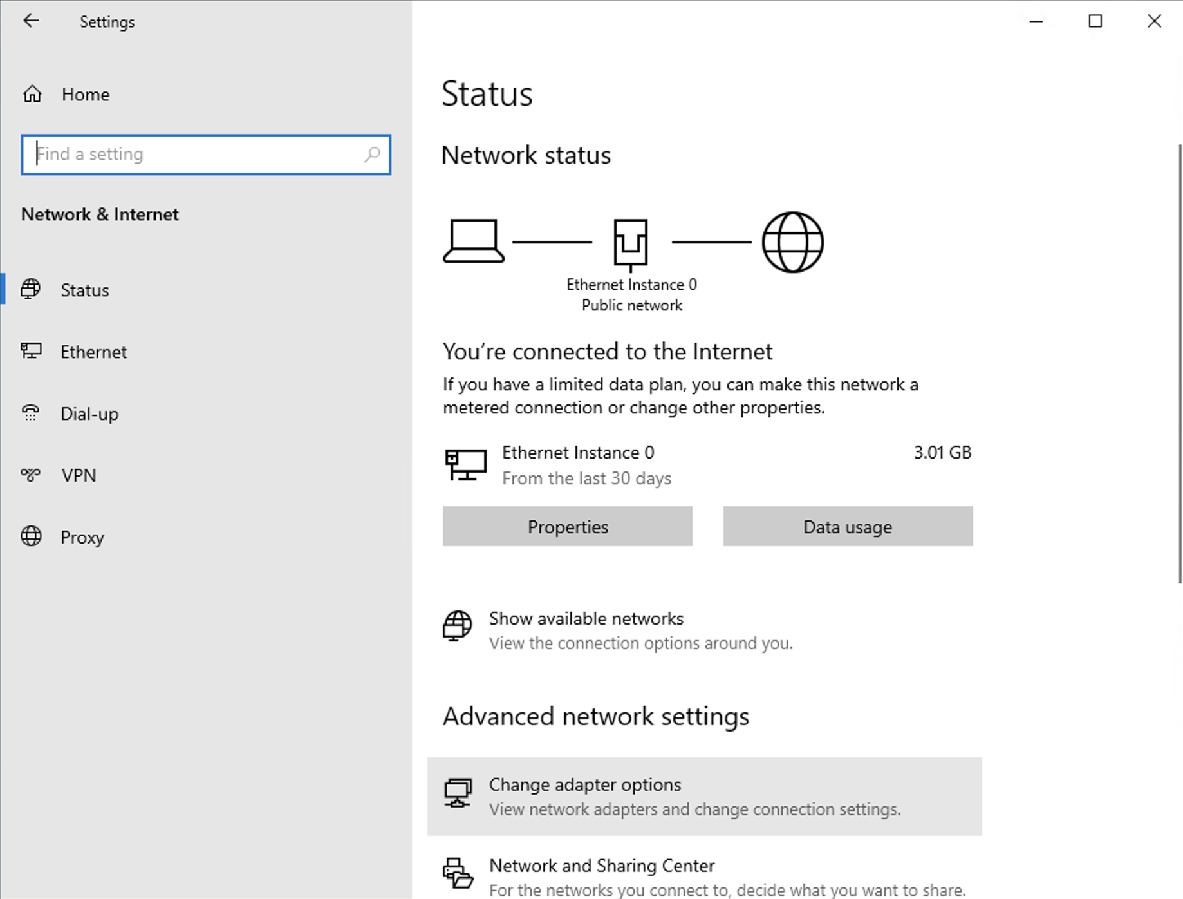Image resolution: width=1183 pixels, height=899 pixels.
Task: Open the Status section in sidebar
Action: tap(85, 290)
